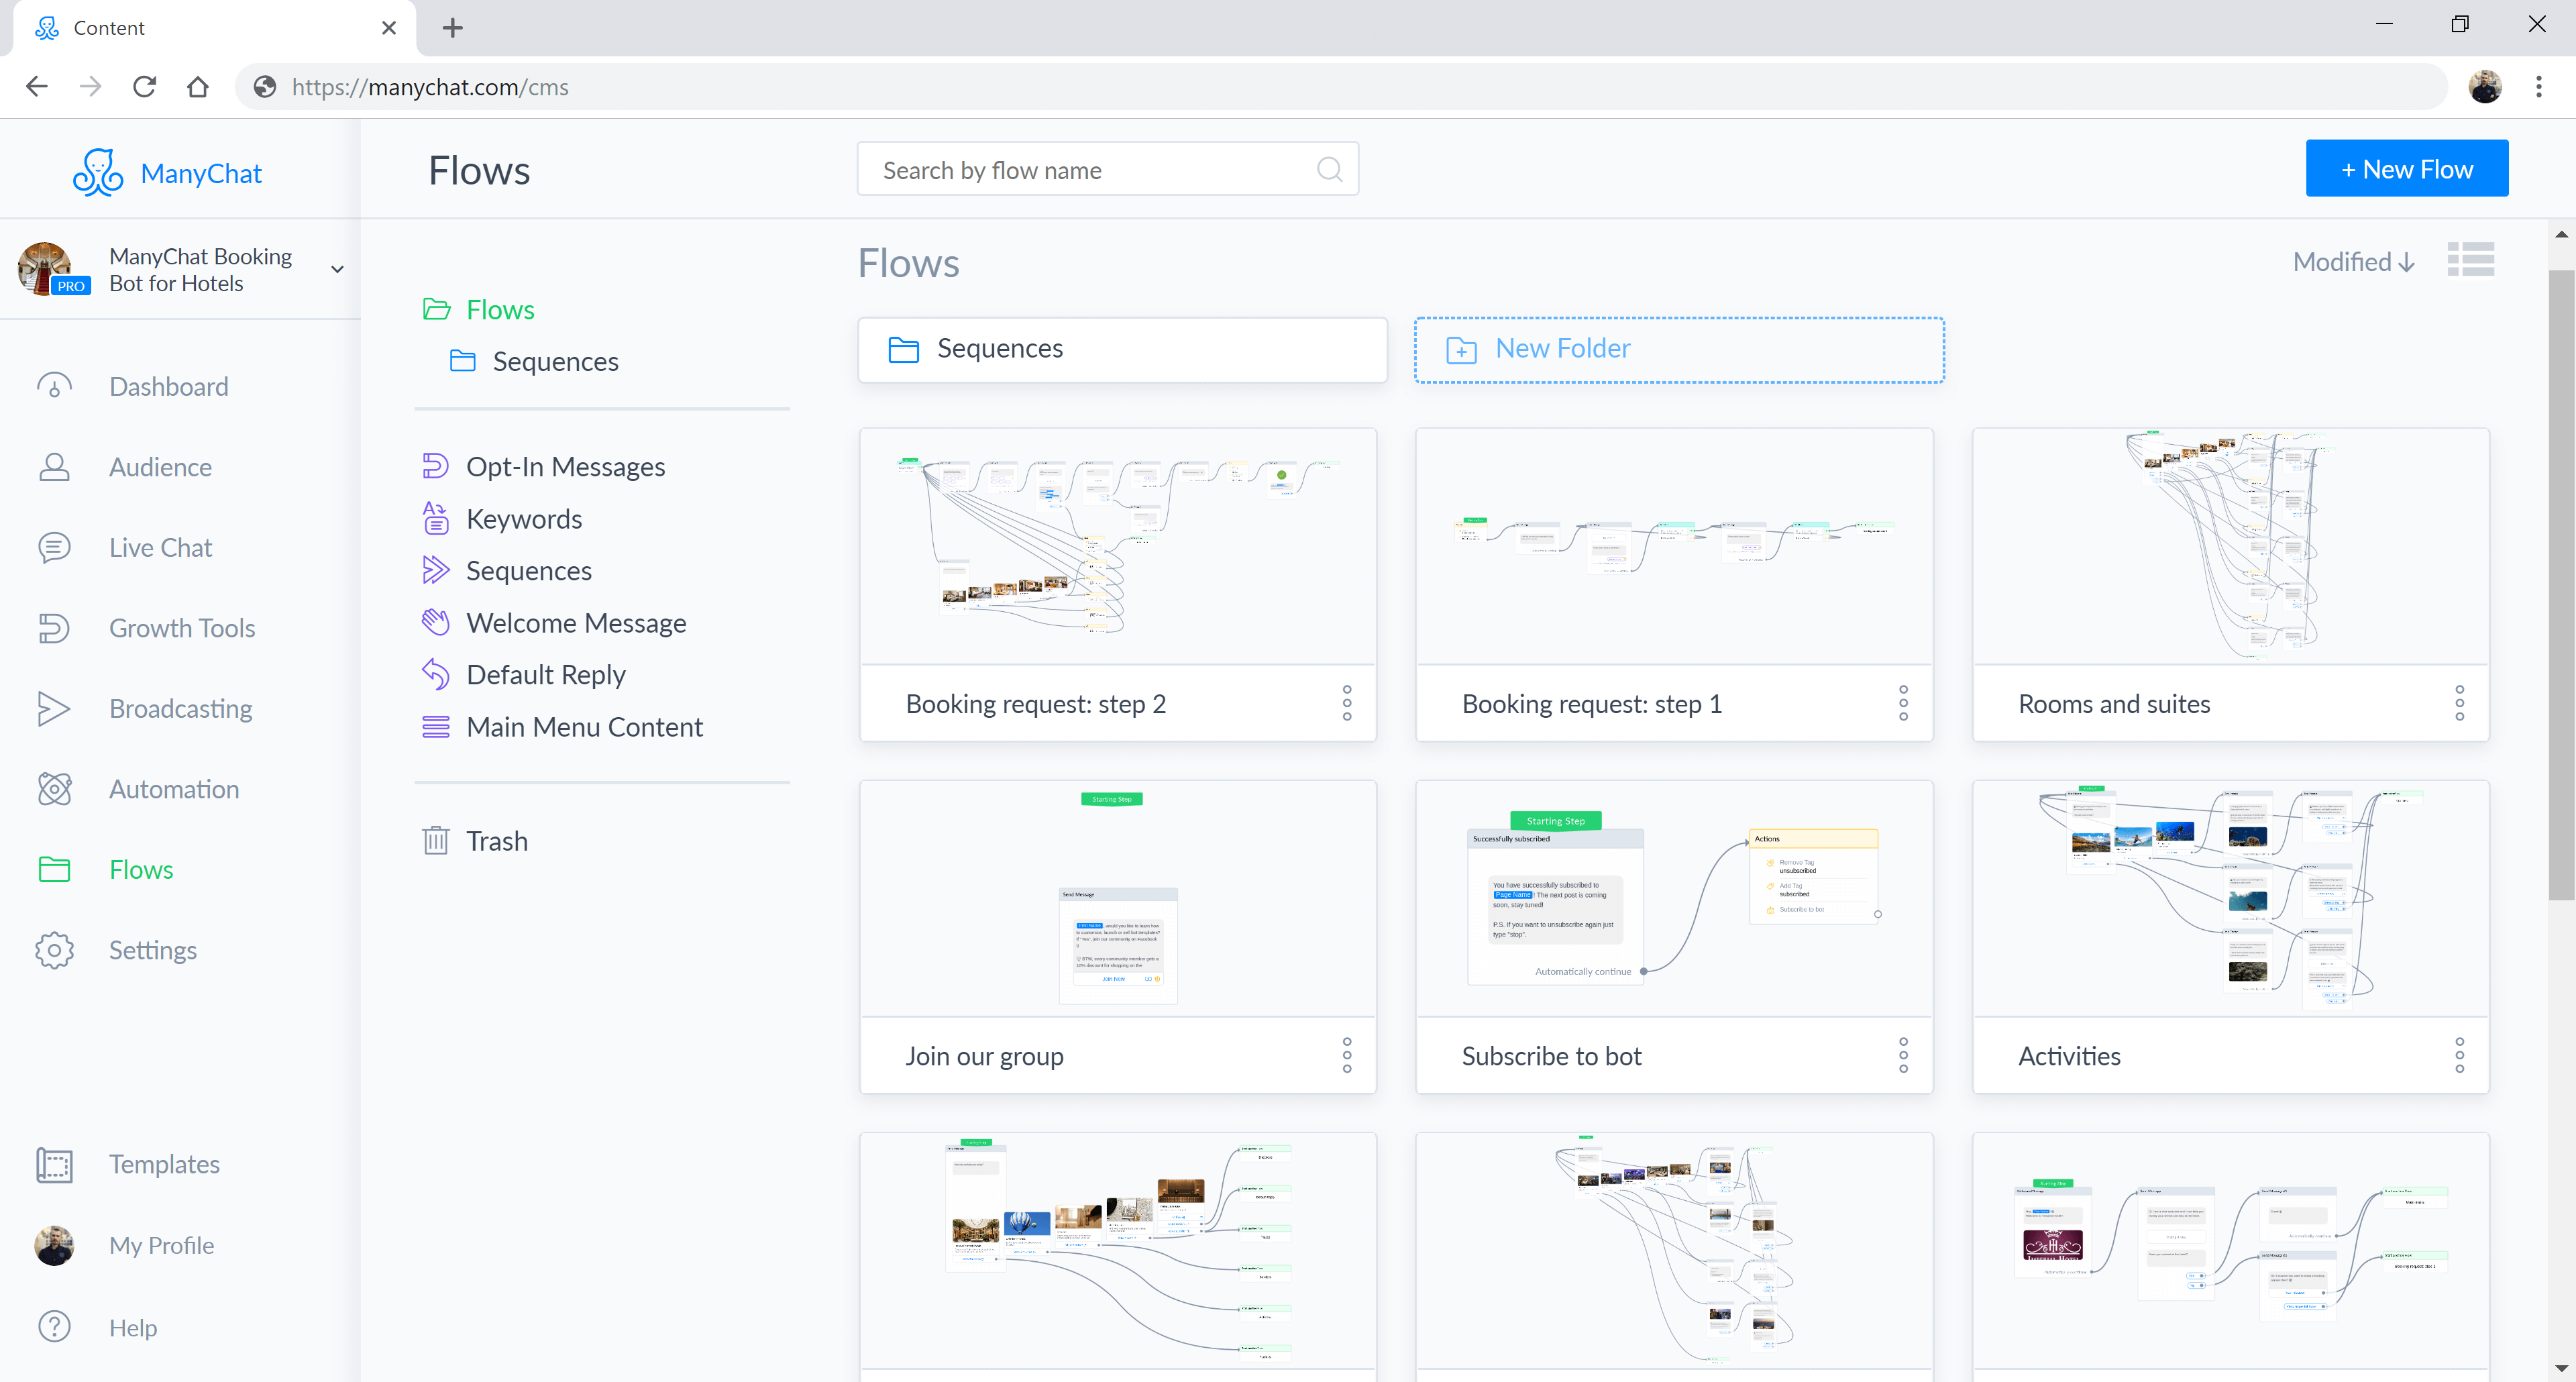Go back in browser history

[x=37, y=87]
